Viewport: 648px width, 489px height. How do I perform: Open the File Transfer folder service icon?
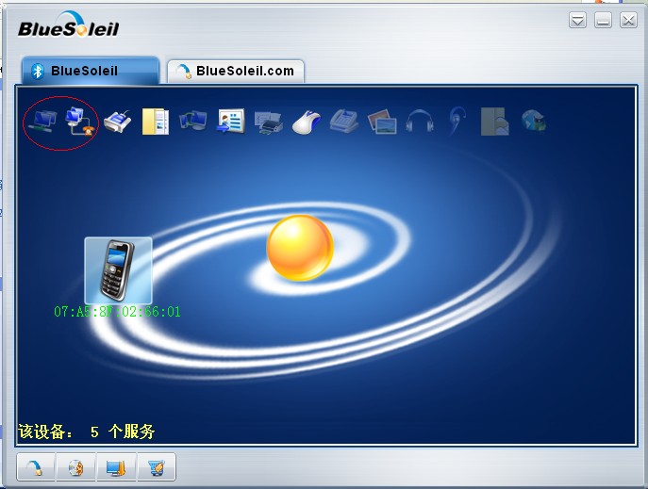[156, 122]
